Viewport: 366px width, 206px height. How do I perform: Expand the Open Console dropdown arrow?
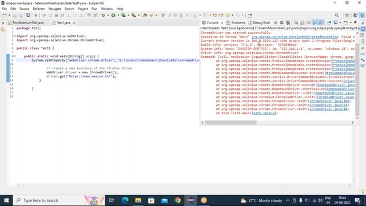351,23
